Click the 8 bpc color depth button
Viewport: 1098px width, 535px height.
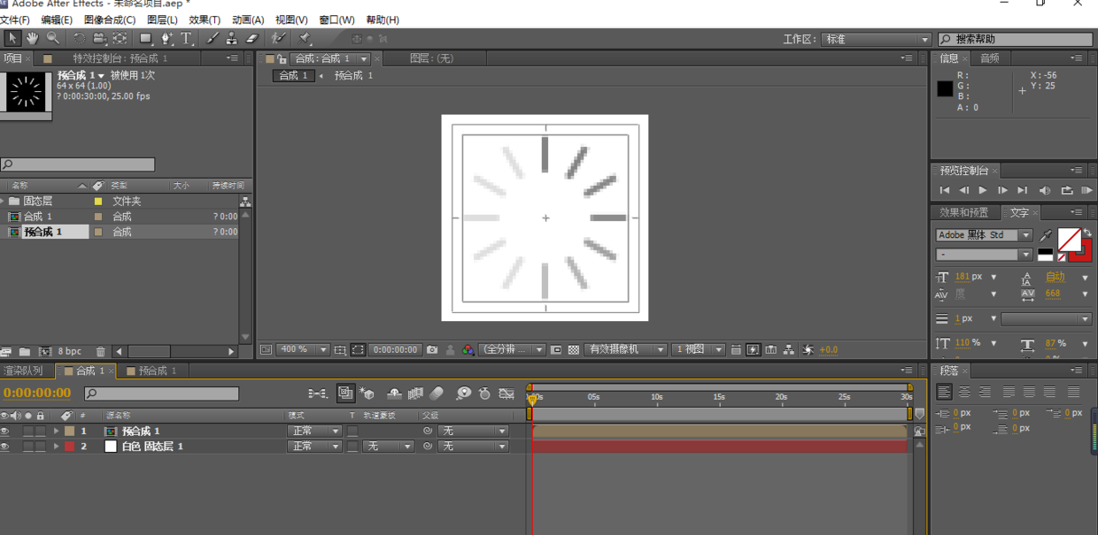click(70, 351)
